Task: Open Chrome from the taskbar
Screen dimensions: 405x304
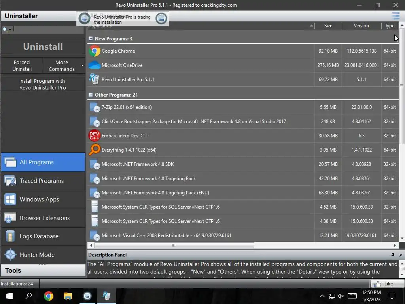Action: coord(49,296)
